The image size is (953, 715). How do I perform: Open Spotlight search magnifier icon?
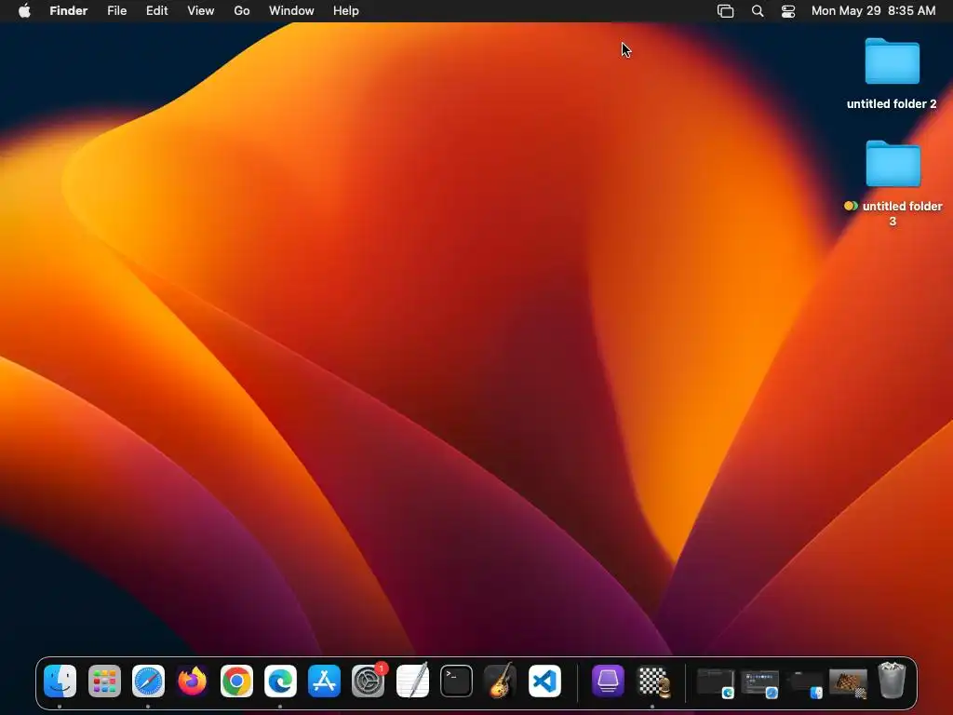tap(758, 11)
